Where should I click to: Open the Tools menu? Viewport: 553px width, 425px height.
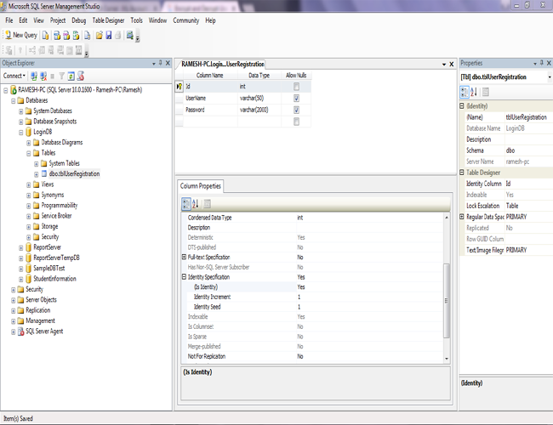pyautogui.click(x=136, y=20)
